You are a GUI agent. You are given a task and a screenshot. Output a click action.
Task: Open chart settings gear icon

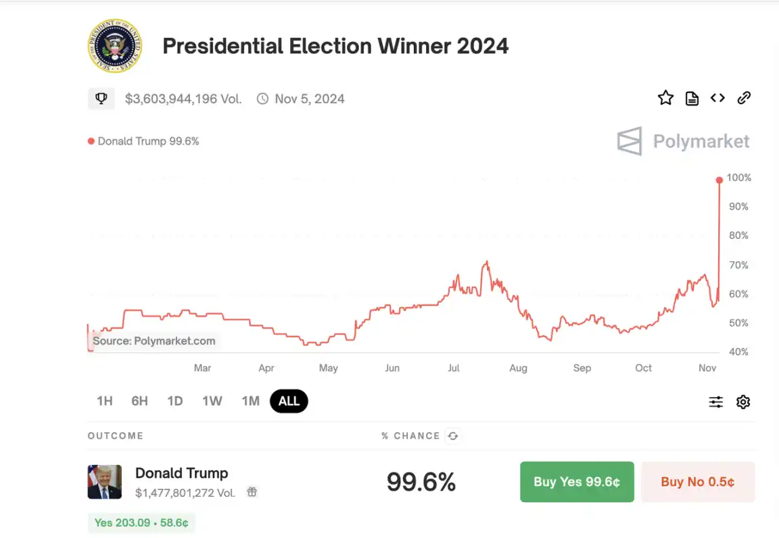tap(743, 402)
